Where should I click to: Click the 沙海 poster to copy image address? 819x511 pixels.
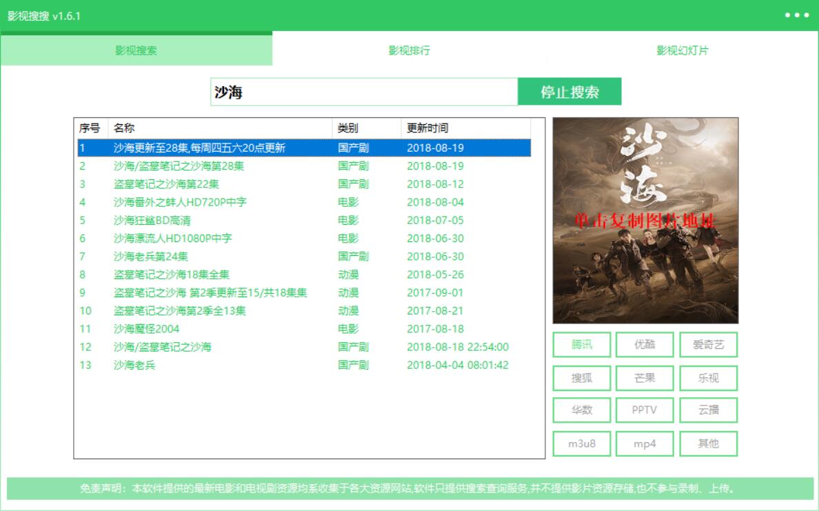pos(645,221)
